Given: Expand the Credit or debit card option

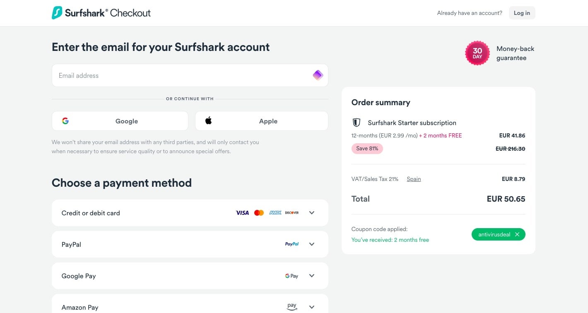Looking at the screenshot, I should [x=312, y=213].
